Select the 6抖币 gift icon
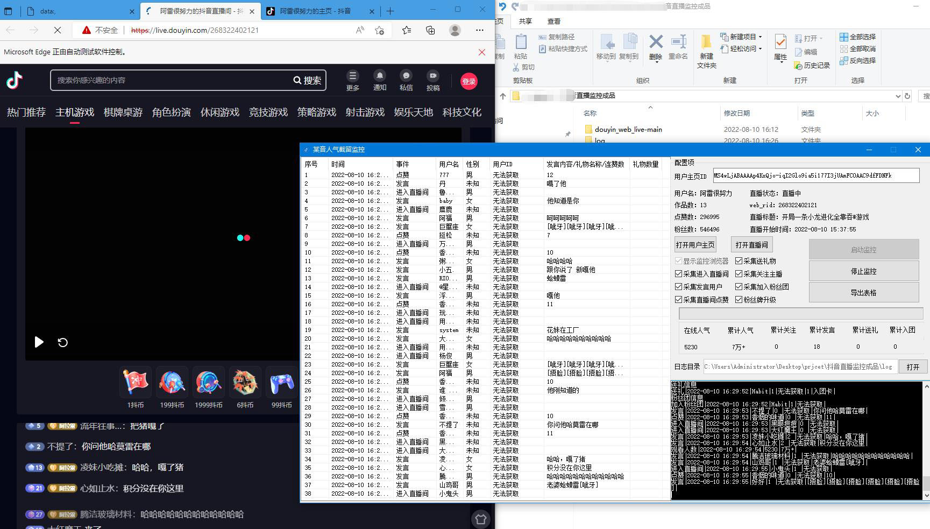930x529 pixels. pos(245,383)
